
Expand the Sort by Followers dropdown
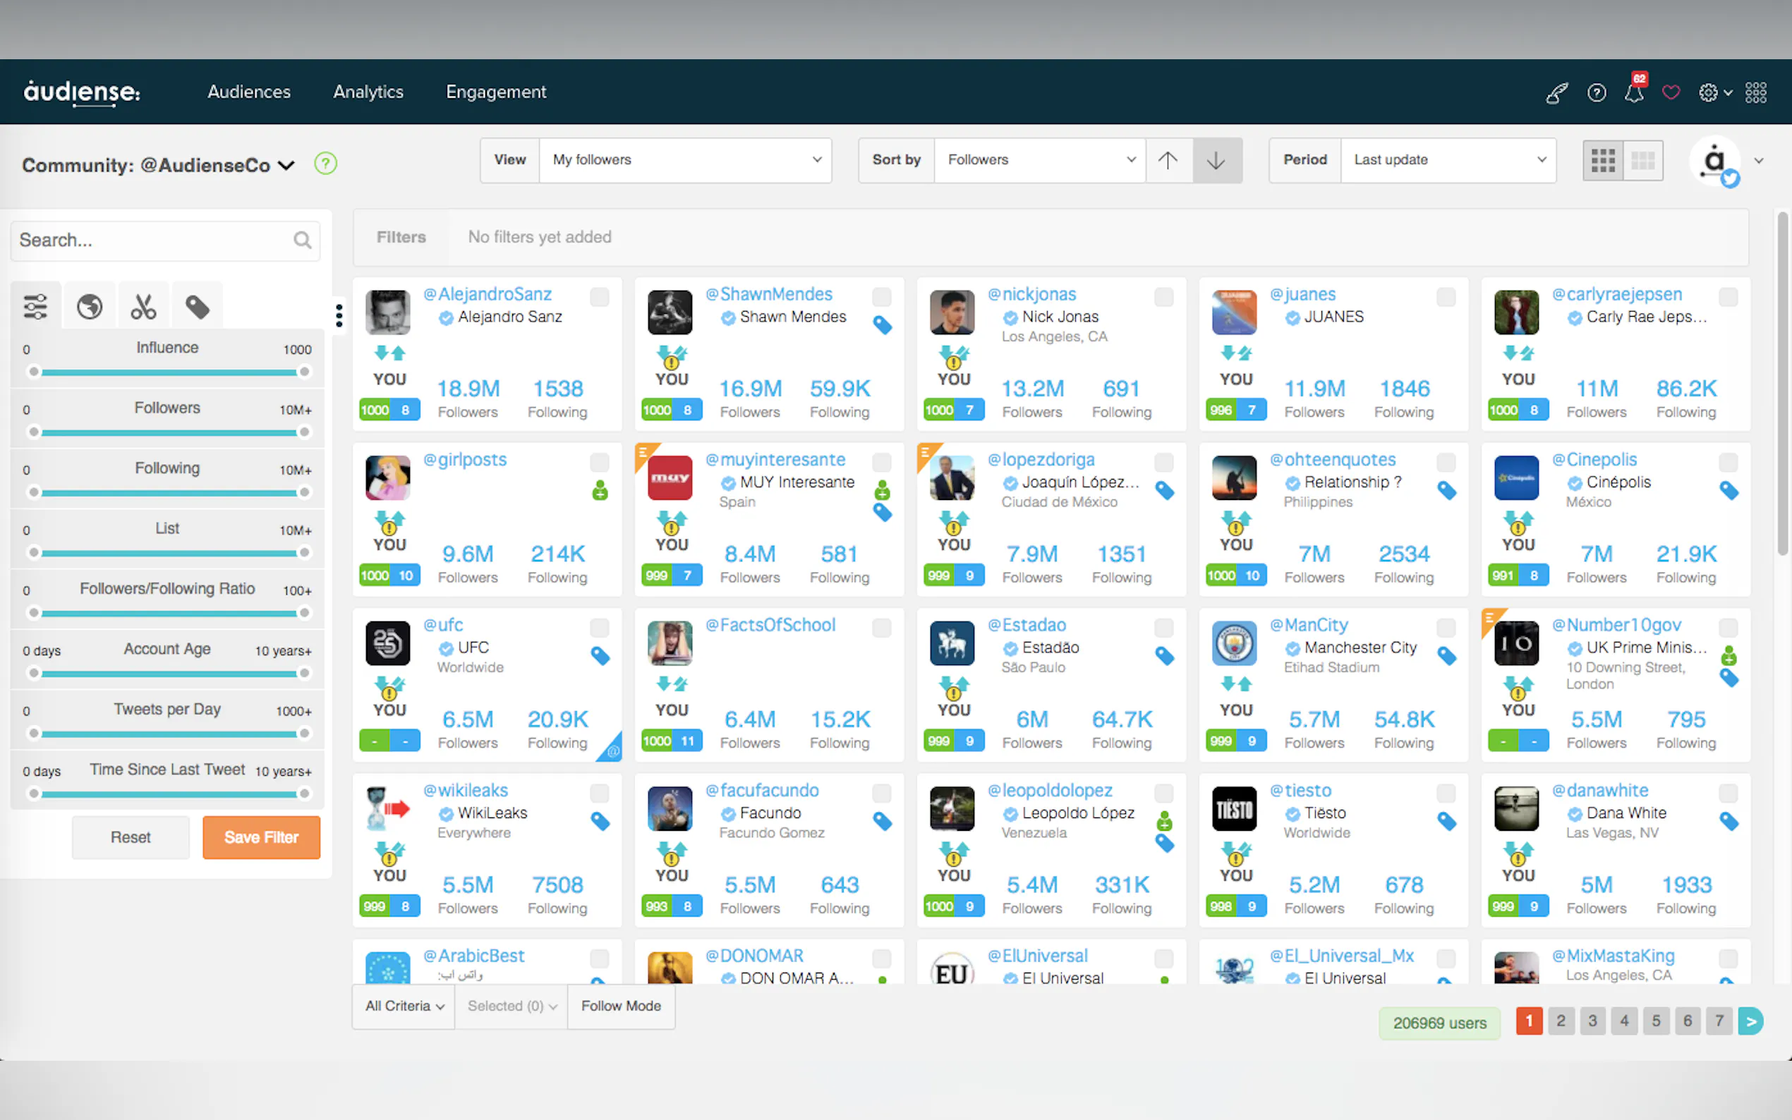[x=1039, y=160]
